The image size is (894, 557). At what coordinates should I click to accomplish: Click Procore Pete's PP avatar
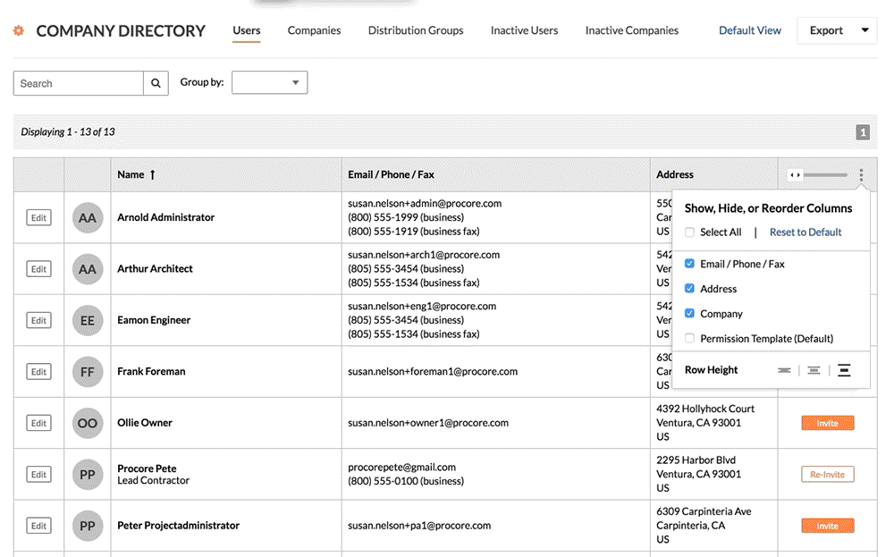click(88, 475)
